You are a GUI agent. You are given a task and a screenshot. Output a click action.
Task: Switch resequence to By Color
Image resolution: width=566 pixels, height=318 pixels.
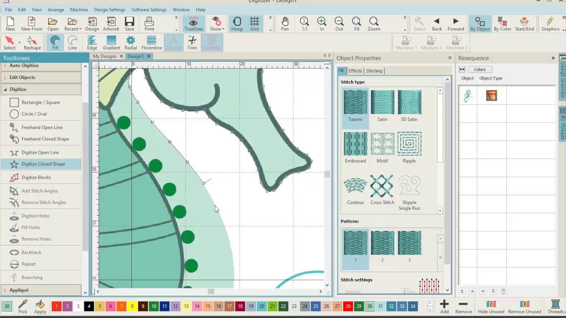(502, 24)
